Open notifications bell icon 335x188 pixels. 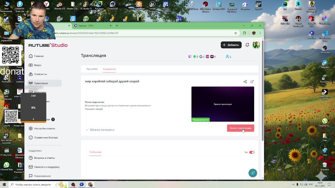tap(247, 45)
